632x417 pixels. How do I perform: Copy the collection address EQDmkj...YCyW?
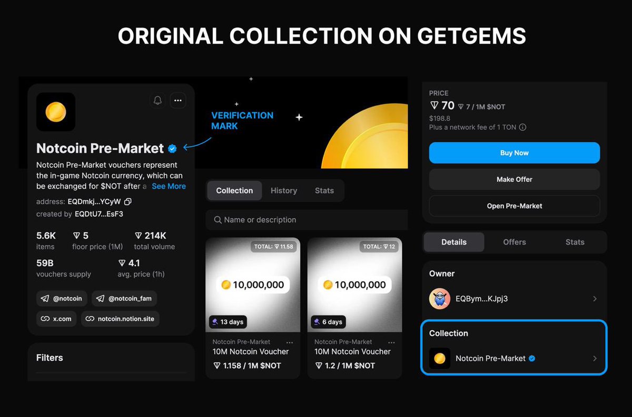(x=127, y=201)
